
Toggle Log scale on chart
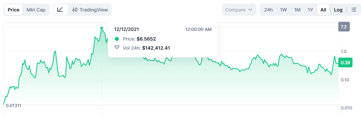tap(338, 10)
